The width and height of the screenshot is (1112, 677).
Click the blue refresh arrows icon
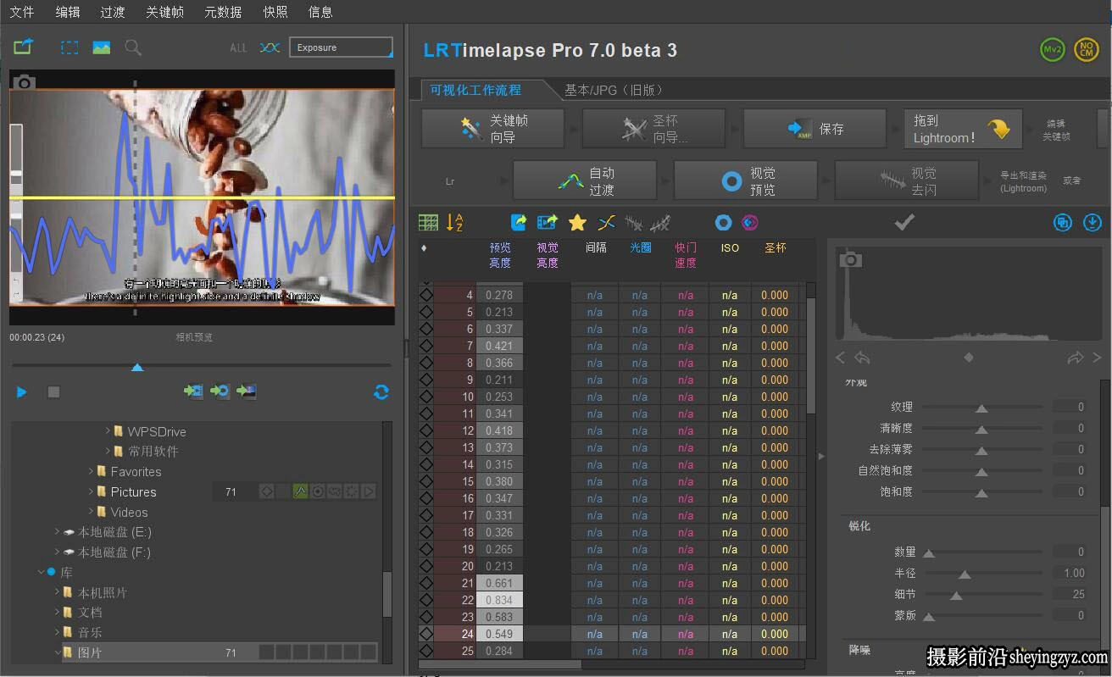(381, 392)
